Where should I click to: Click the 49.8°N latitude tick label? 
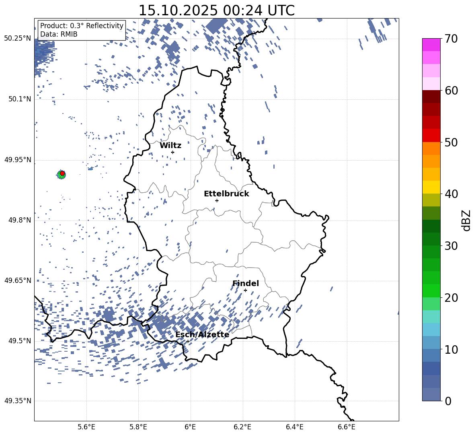20,220
